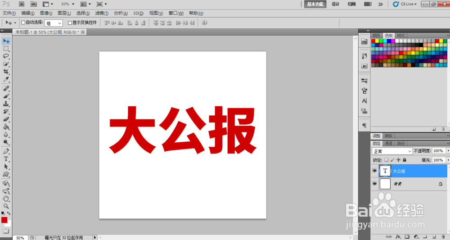The height and width of the screenshot is (240, 450).
Task: Swap foreground and background colors
Action: pos(9,213)
